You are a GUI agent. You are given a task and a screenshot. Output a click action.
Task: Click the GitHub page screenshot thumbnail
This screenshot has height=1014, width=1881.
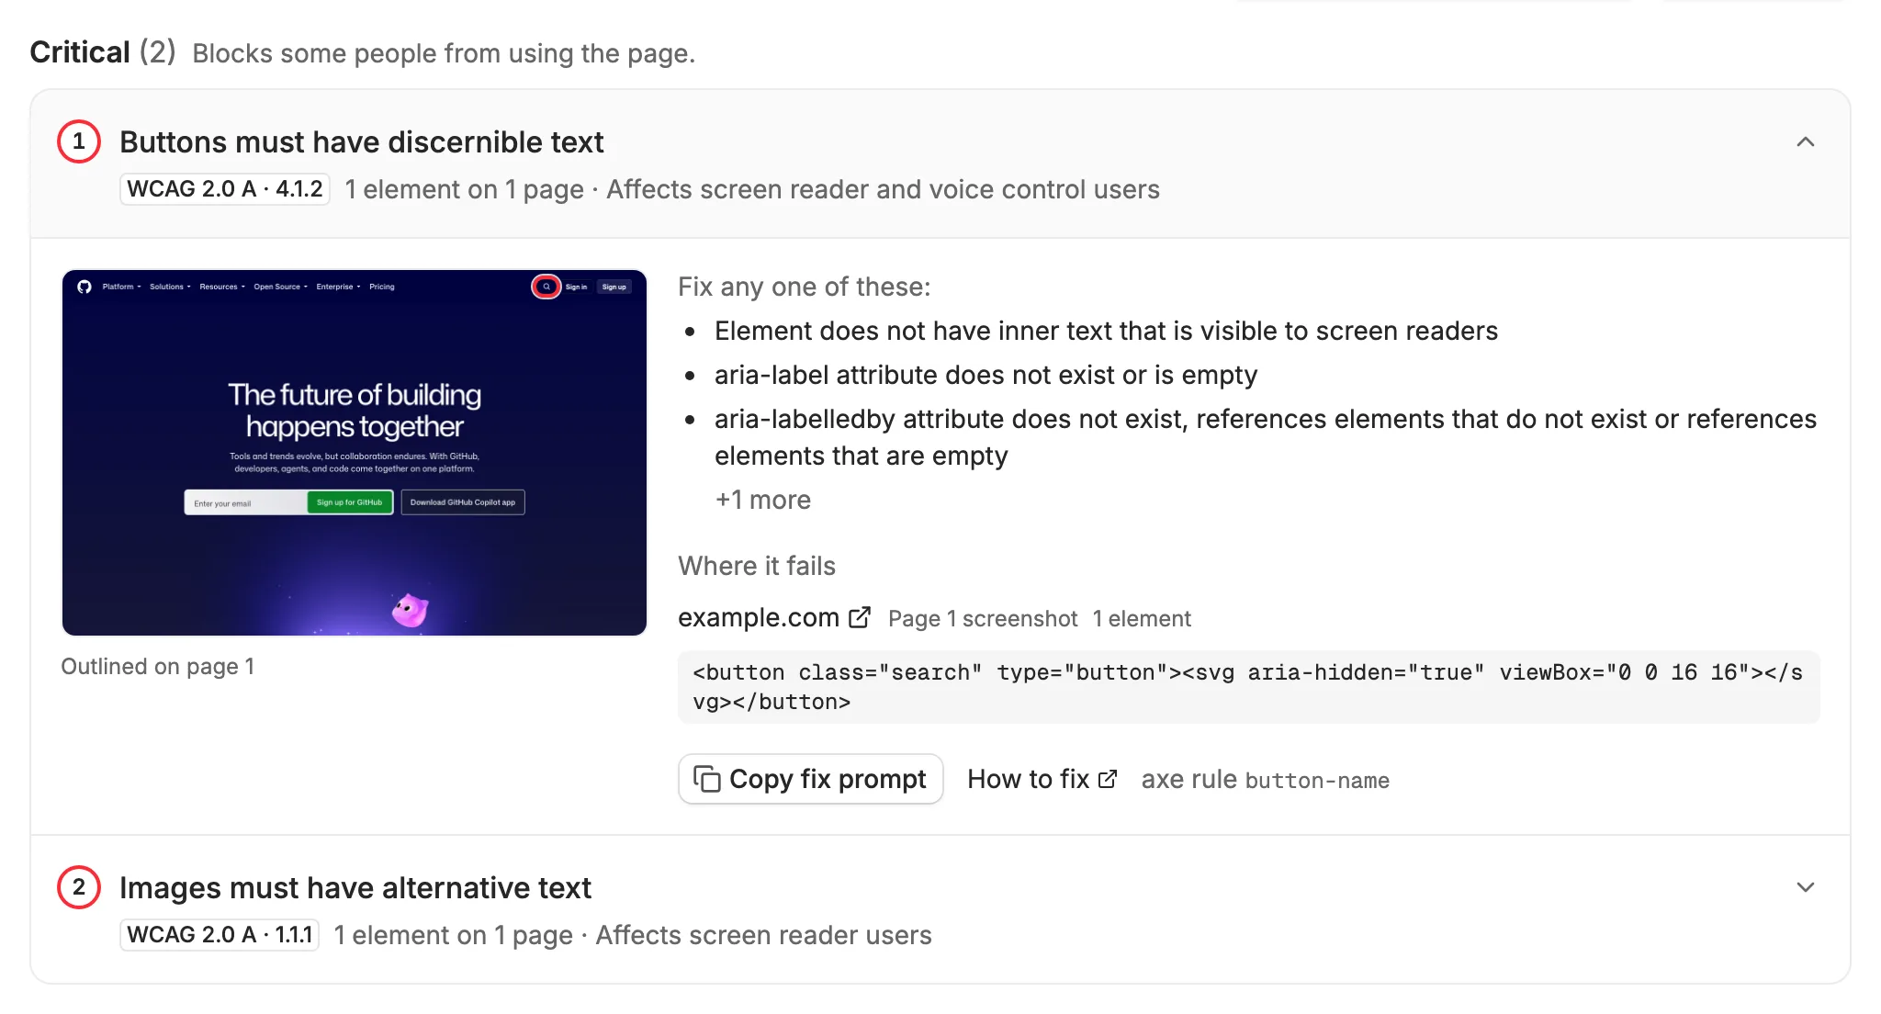355,452
